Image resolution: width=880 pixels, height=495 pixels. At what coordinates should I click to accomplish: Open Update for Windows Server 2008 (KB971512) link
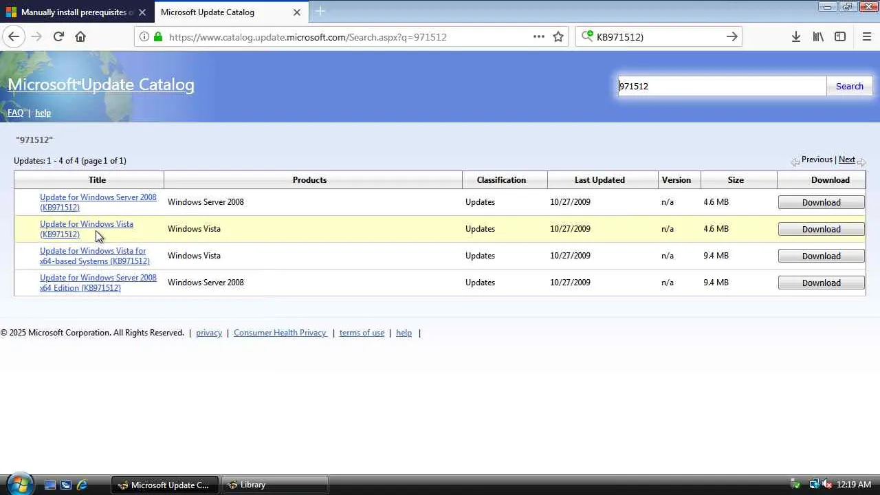[98, 202]
